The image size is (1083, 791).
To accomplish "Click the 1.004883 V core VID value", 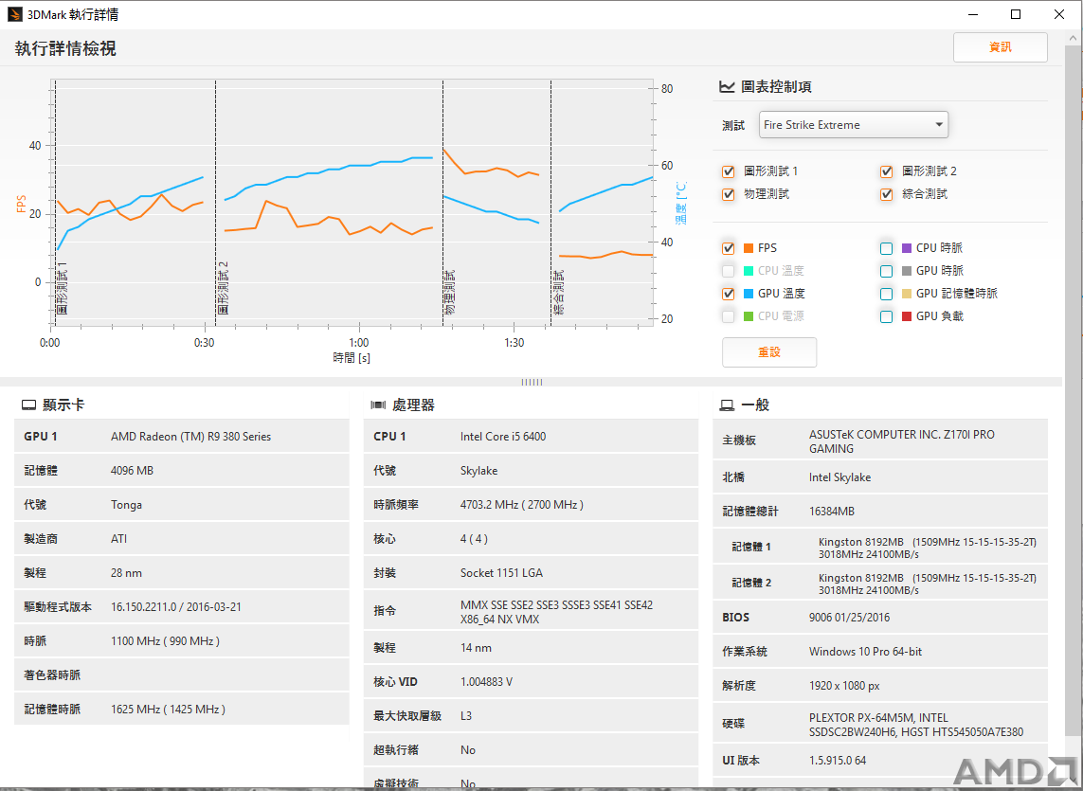I will 486,682.
